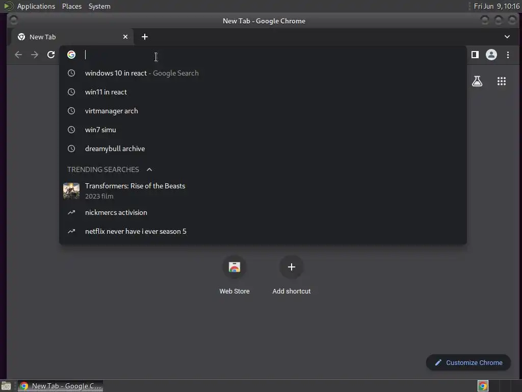Reload the page with the refresh icon
This screenshot has height=392, width=522.
pyautogui.click(x=51, y=55)
